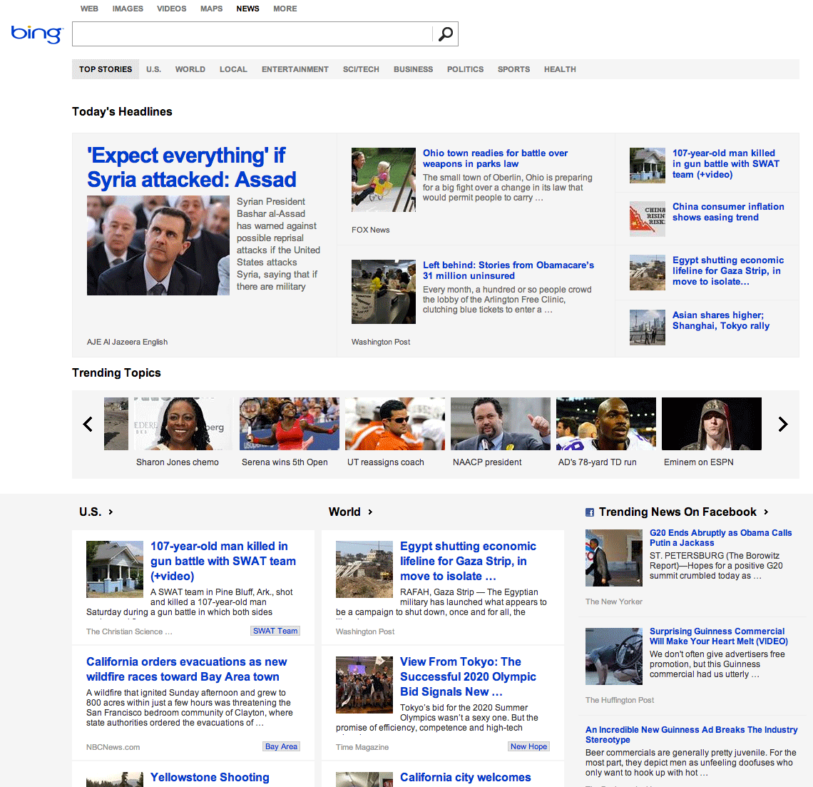813x787 pixels.
Task: Click the Arlington Free Clinic story thumbnail
Action: (x=384, y=292)
